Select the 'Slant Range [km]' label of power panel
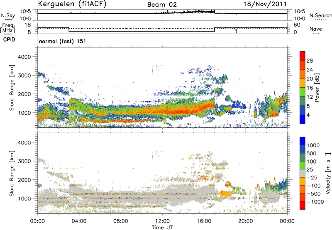This screenshot has width=332, height=230. tap(12, 88)
